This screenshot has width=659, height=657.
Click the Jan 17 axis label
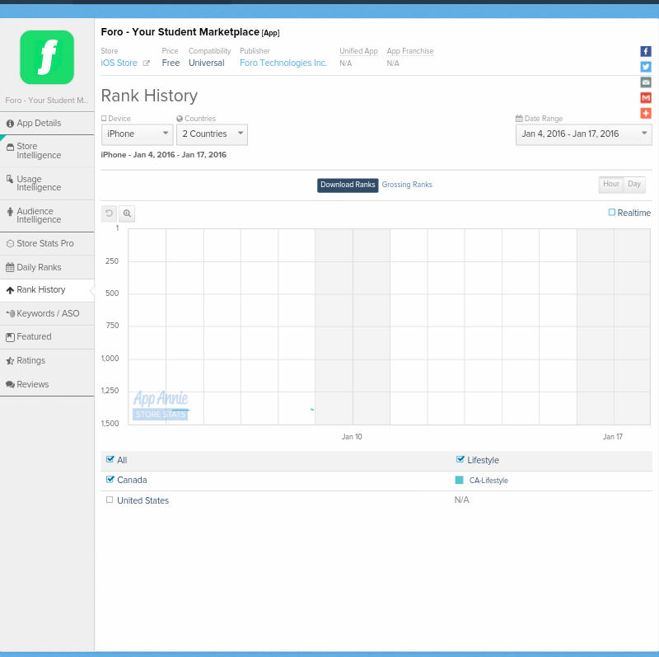click(613, 437)
